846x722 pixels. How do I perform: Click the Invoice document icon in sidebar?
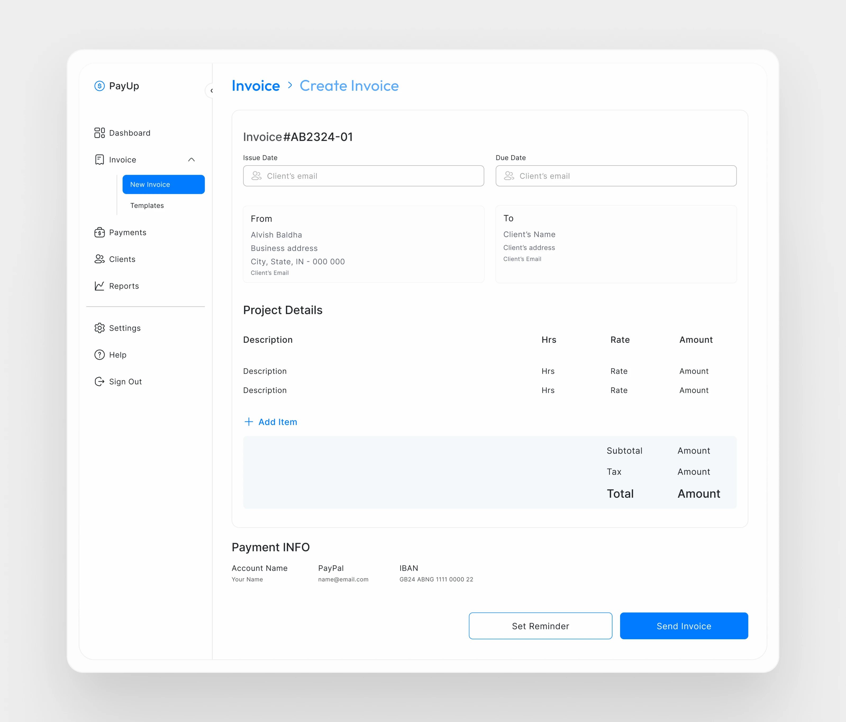99,159
